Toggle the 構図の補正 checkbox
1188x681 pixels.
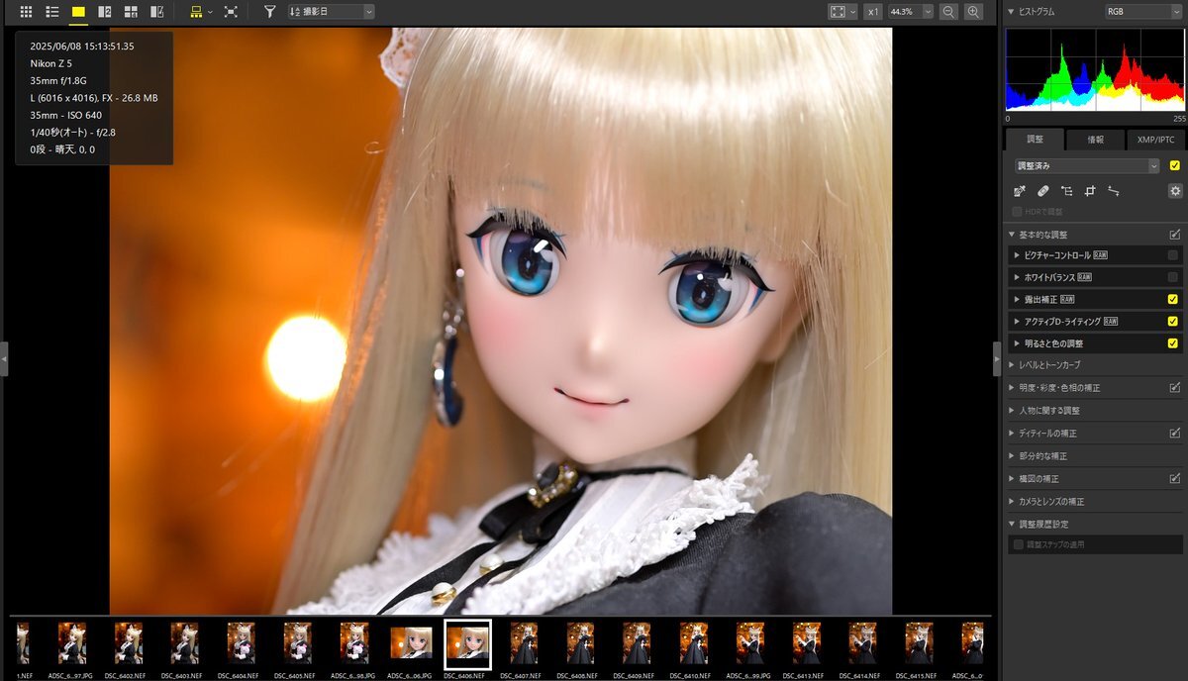[x=1174, y=479]
